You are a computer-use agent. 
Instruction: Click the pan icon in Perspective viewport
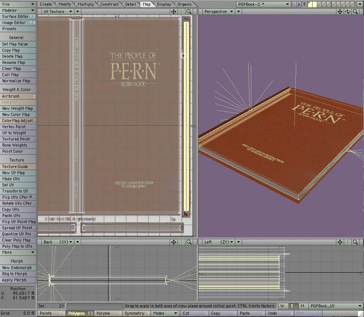pyautogui.click(x=340, y=11)
